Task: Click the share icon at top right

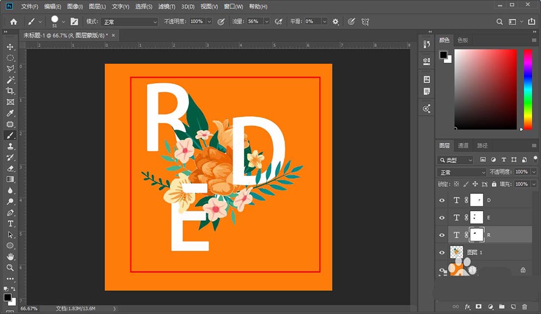Action: click(x=531, y=22)
